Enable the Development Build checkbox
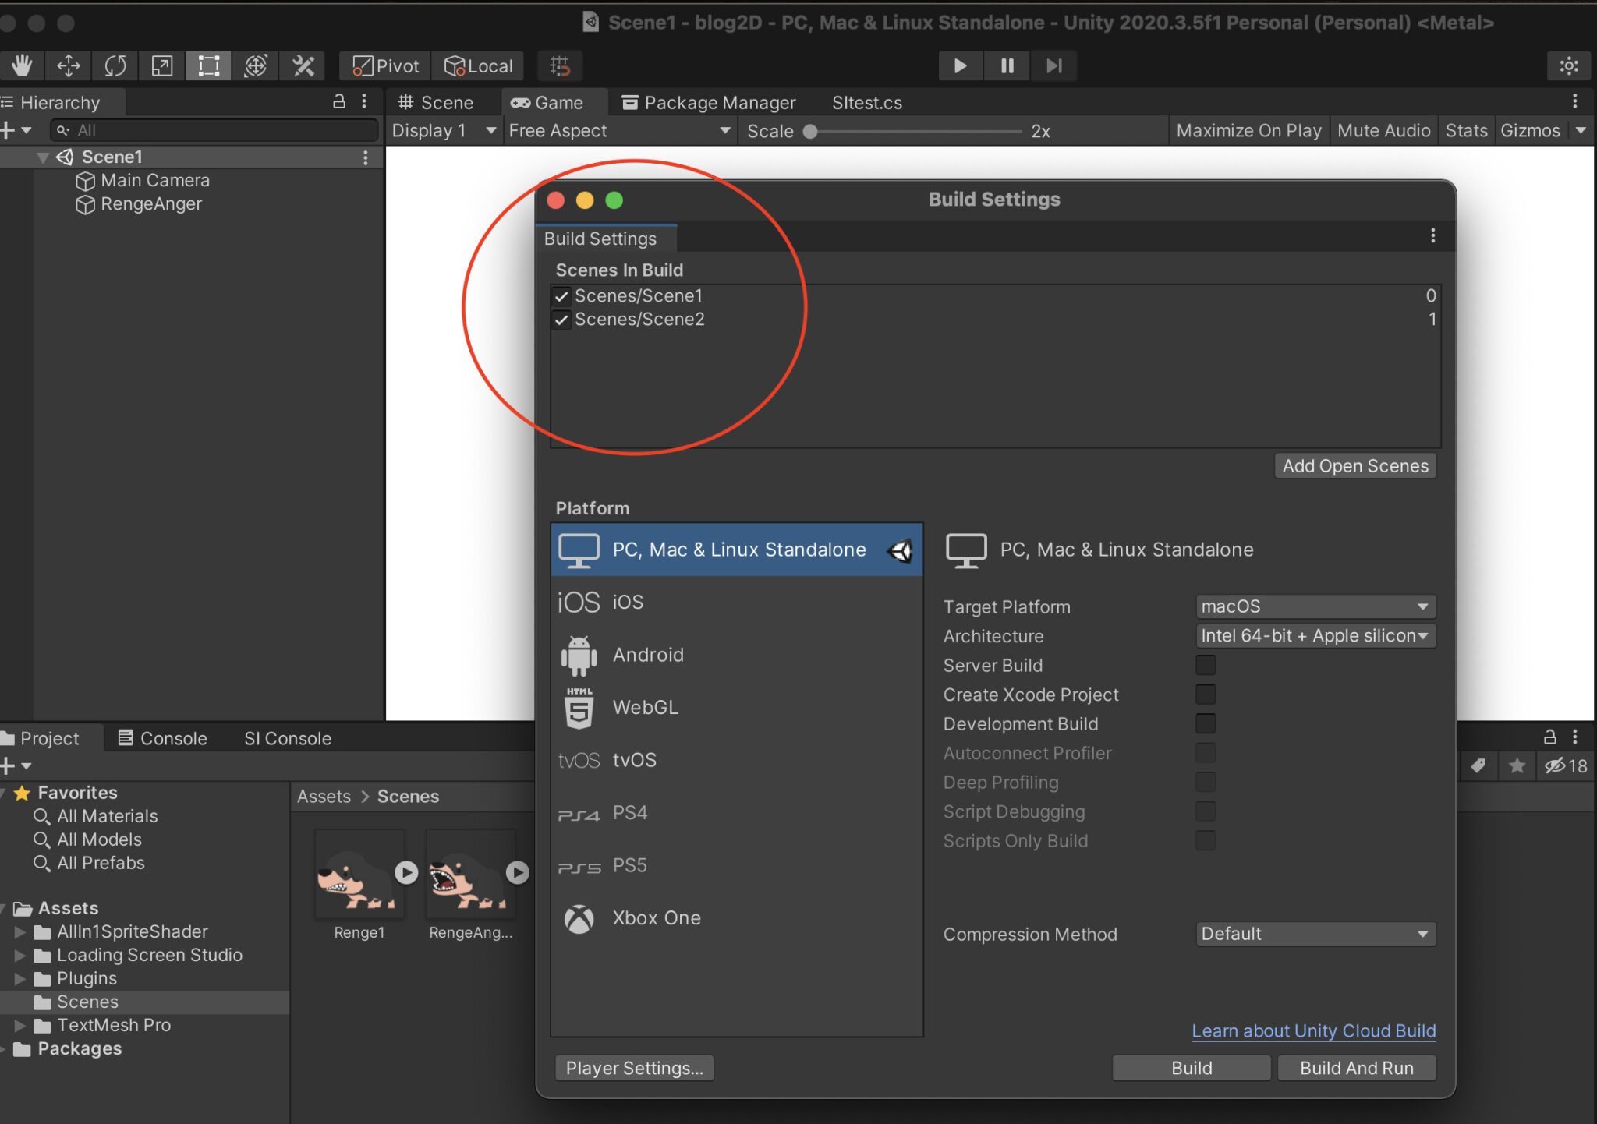1597x1124 pixels. 1205,724
